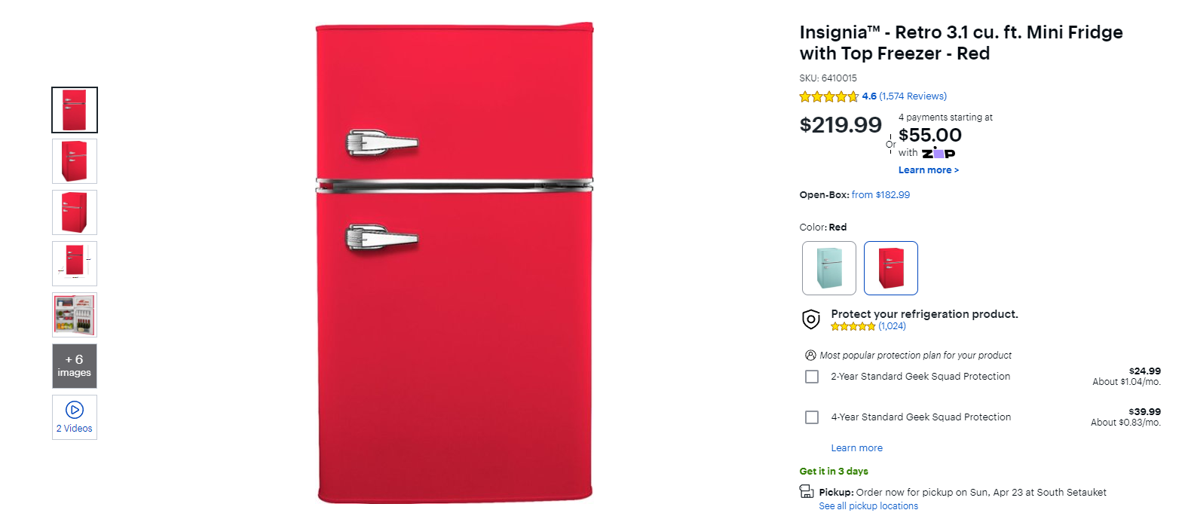The height and width of the screenshot is (513, 1182).
Task: Click the protection plan star rating
Action: coord(853,326)
